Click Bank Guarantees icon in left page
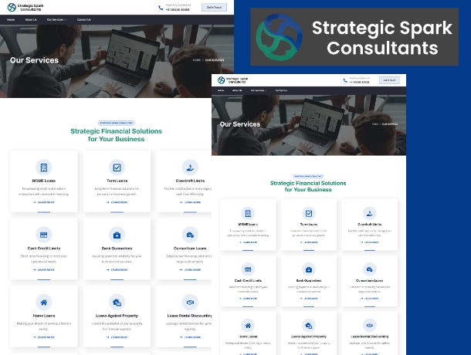The height and width of the screenshot is (355, 471). pyautogui.click(x=117, y=235)
